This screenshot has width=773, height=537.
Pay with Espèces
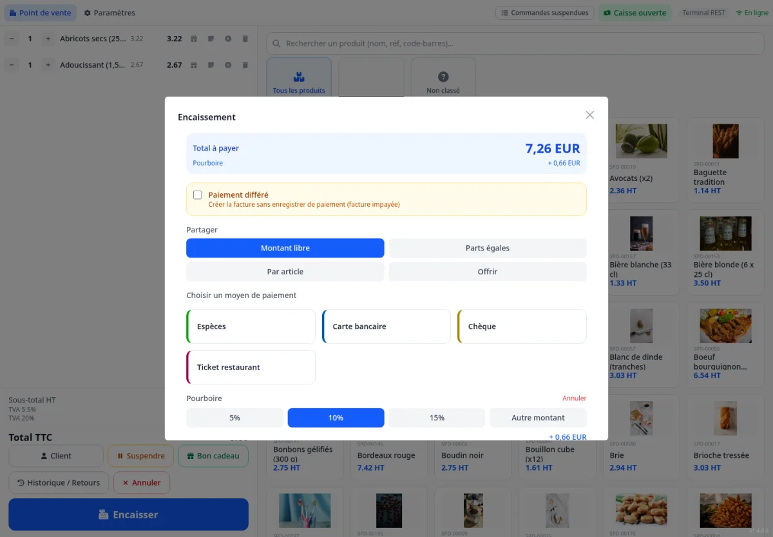pyautogui.click(x=251, y=326)
